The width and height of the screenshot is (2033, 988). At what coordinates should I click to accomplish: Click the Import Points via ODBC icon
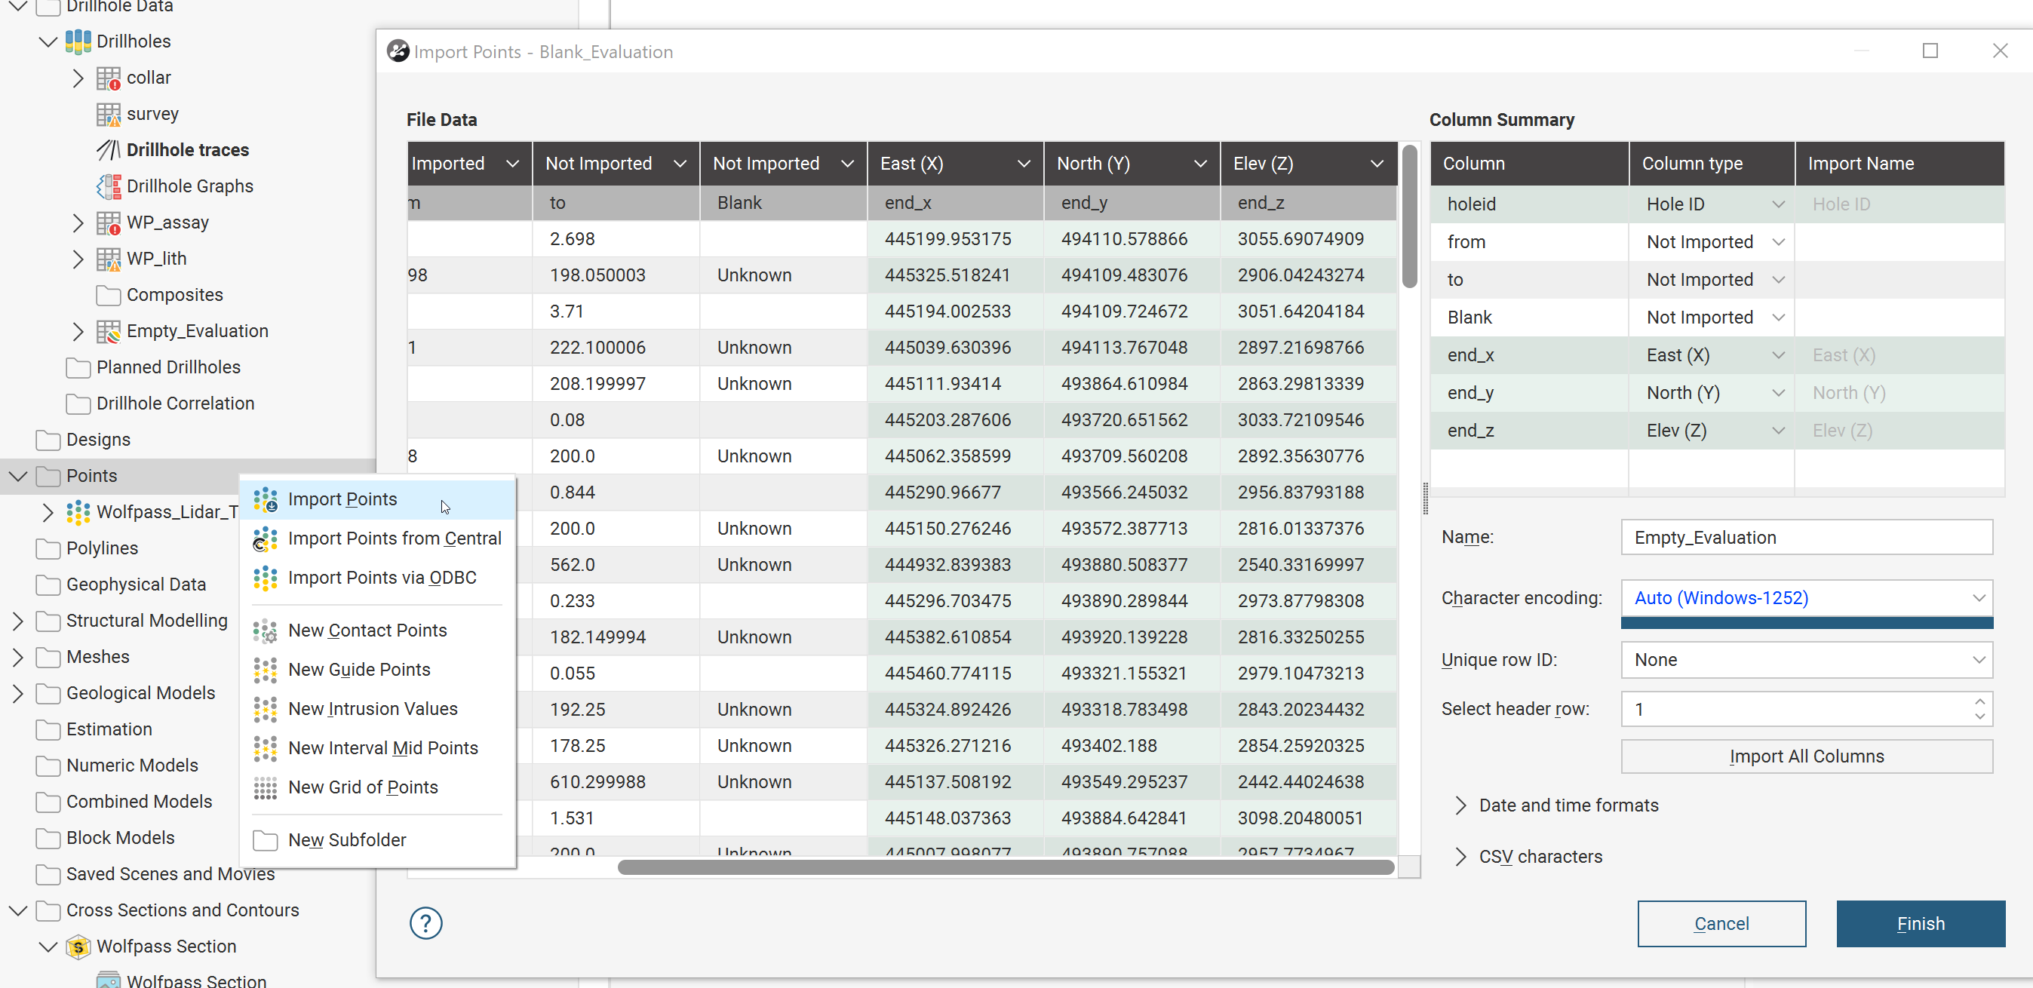266,578
